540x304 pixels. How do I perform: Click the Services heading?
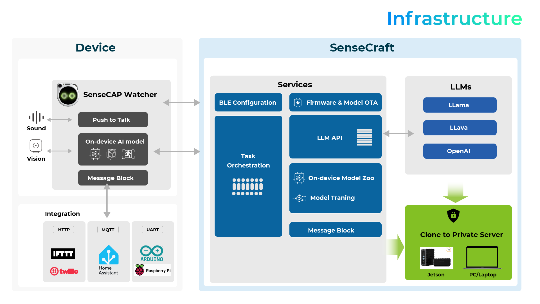pyautogui.click(x=295, y=84)
